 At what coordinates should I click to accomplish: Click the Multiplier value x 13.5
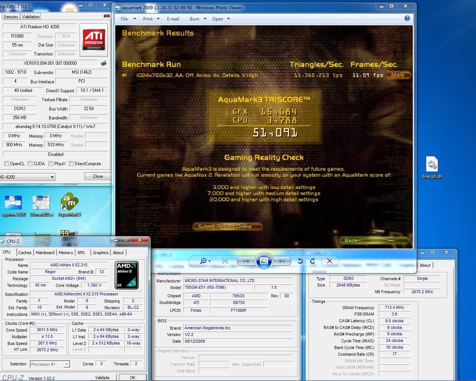click(x=47, y=337)
